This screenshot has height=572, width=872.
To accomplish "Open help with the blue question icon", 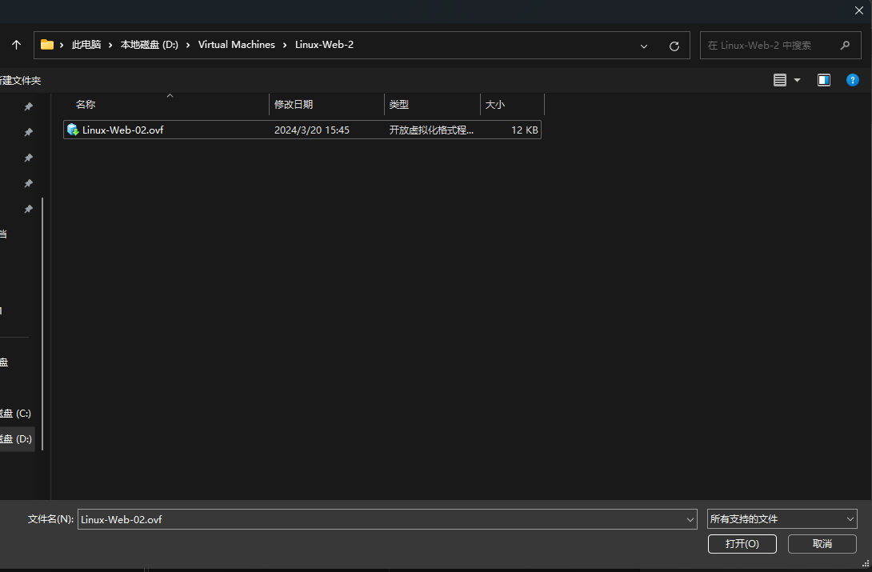I will 853,80.
